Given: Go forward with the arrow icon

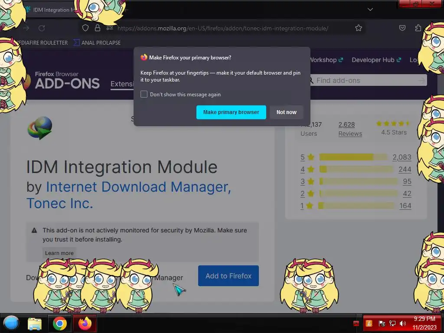Looking at the screenshot, I should tap(26, 28).
